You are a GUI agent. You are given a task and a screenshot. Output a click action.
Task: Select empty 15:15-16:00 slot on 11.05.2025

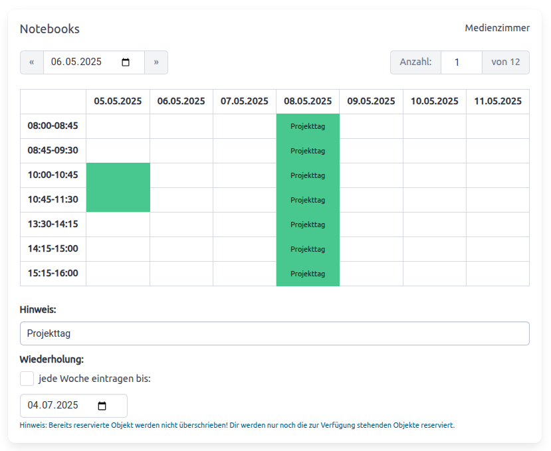(498, 274)
